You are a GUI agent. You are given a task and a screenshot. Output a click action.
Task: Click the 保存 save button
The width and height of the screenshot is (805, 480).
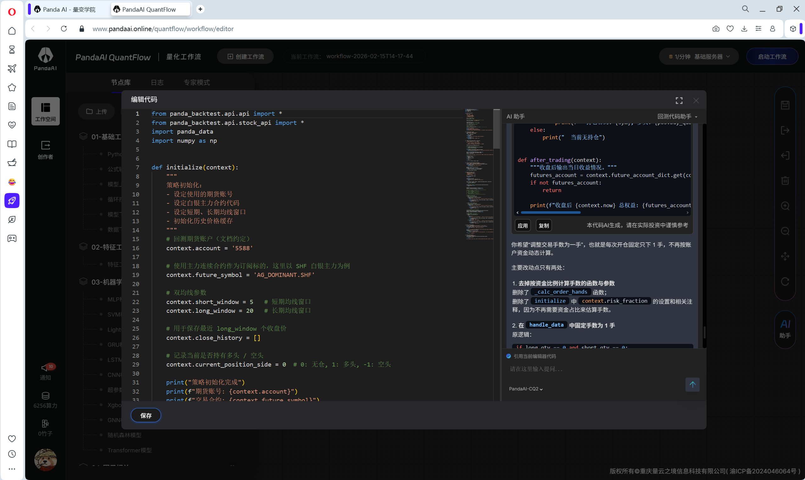coord(146,415)
